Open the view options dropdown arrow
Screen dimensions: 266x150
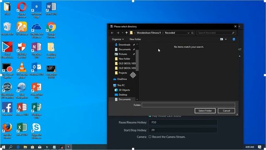[226, 39]
